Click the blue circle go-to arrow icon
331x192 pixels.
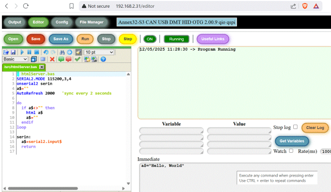[69, 52]
